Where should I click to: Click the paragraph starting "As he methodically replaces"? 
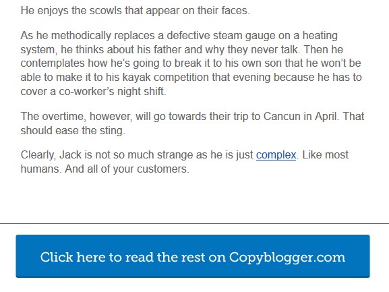(x=191, y=63)
